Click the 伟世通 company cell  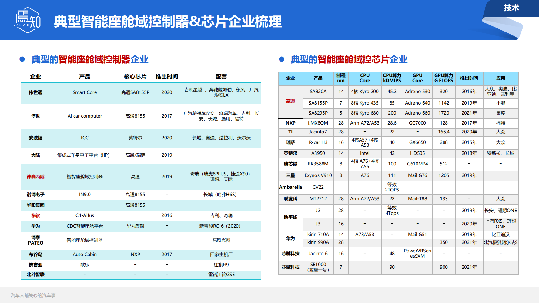(35, 92)
